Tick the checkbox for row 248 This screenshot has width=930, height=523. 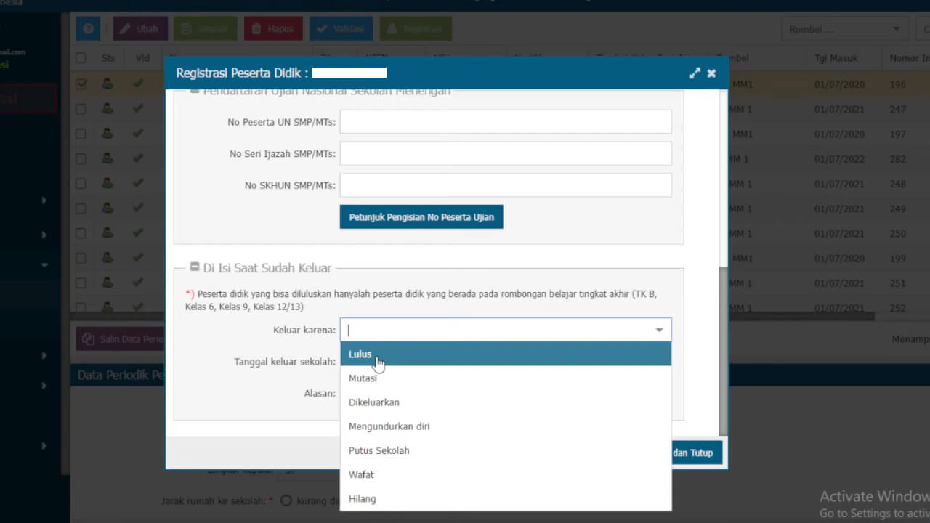coord(81,184)
